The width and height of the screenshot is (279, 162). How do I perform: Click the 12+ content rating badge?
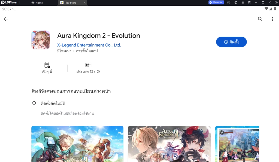click(89, 65)
